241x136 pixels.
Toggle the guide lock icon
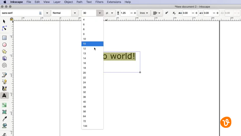[x=11, y=19]
